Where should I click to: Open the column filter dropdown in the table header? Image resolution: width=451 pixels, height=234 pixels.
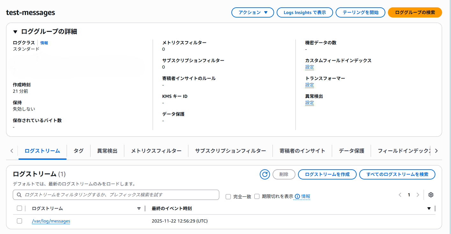[x=429, y=208]
